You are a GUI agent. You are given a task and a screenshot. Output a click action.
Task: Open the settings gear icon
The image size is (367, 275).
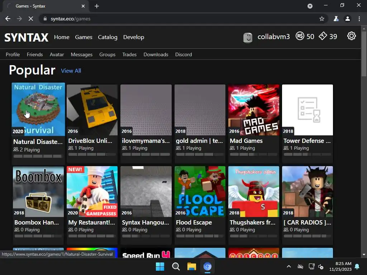[351, 36]
